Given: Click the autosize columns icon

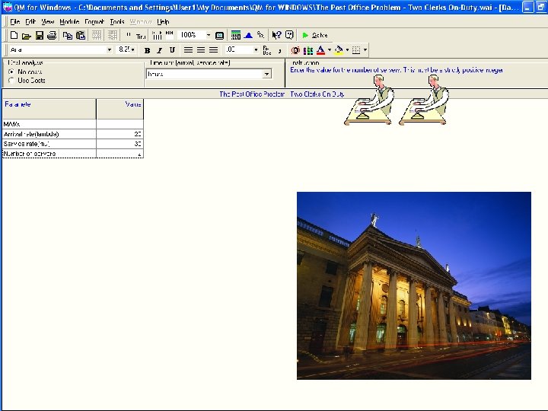Looking at the screenshot, I should pos(158,35).
